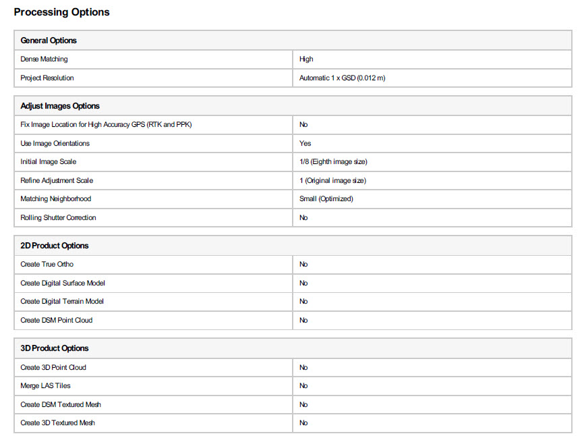This screenshot has width=584, height=436.
Task: Select the Project Resolution label
Action: [x=47, y=78]
